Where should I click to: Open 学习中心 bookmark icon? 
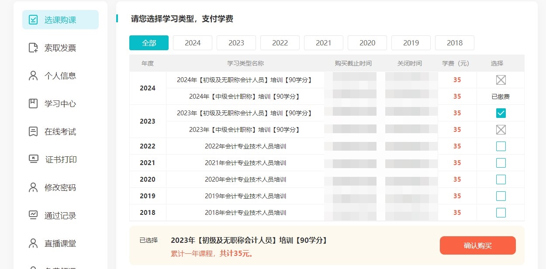[x=33, y=103]
